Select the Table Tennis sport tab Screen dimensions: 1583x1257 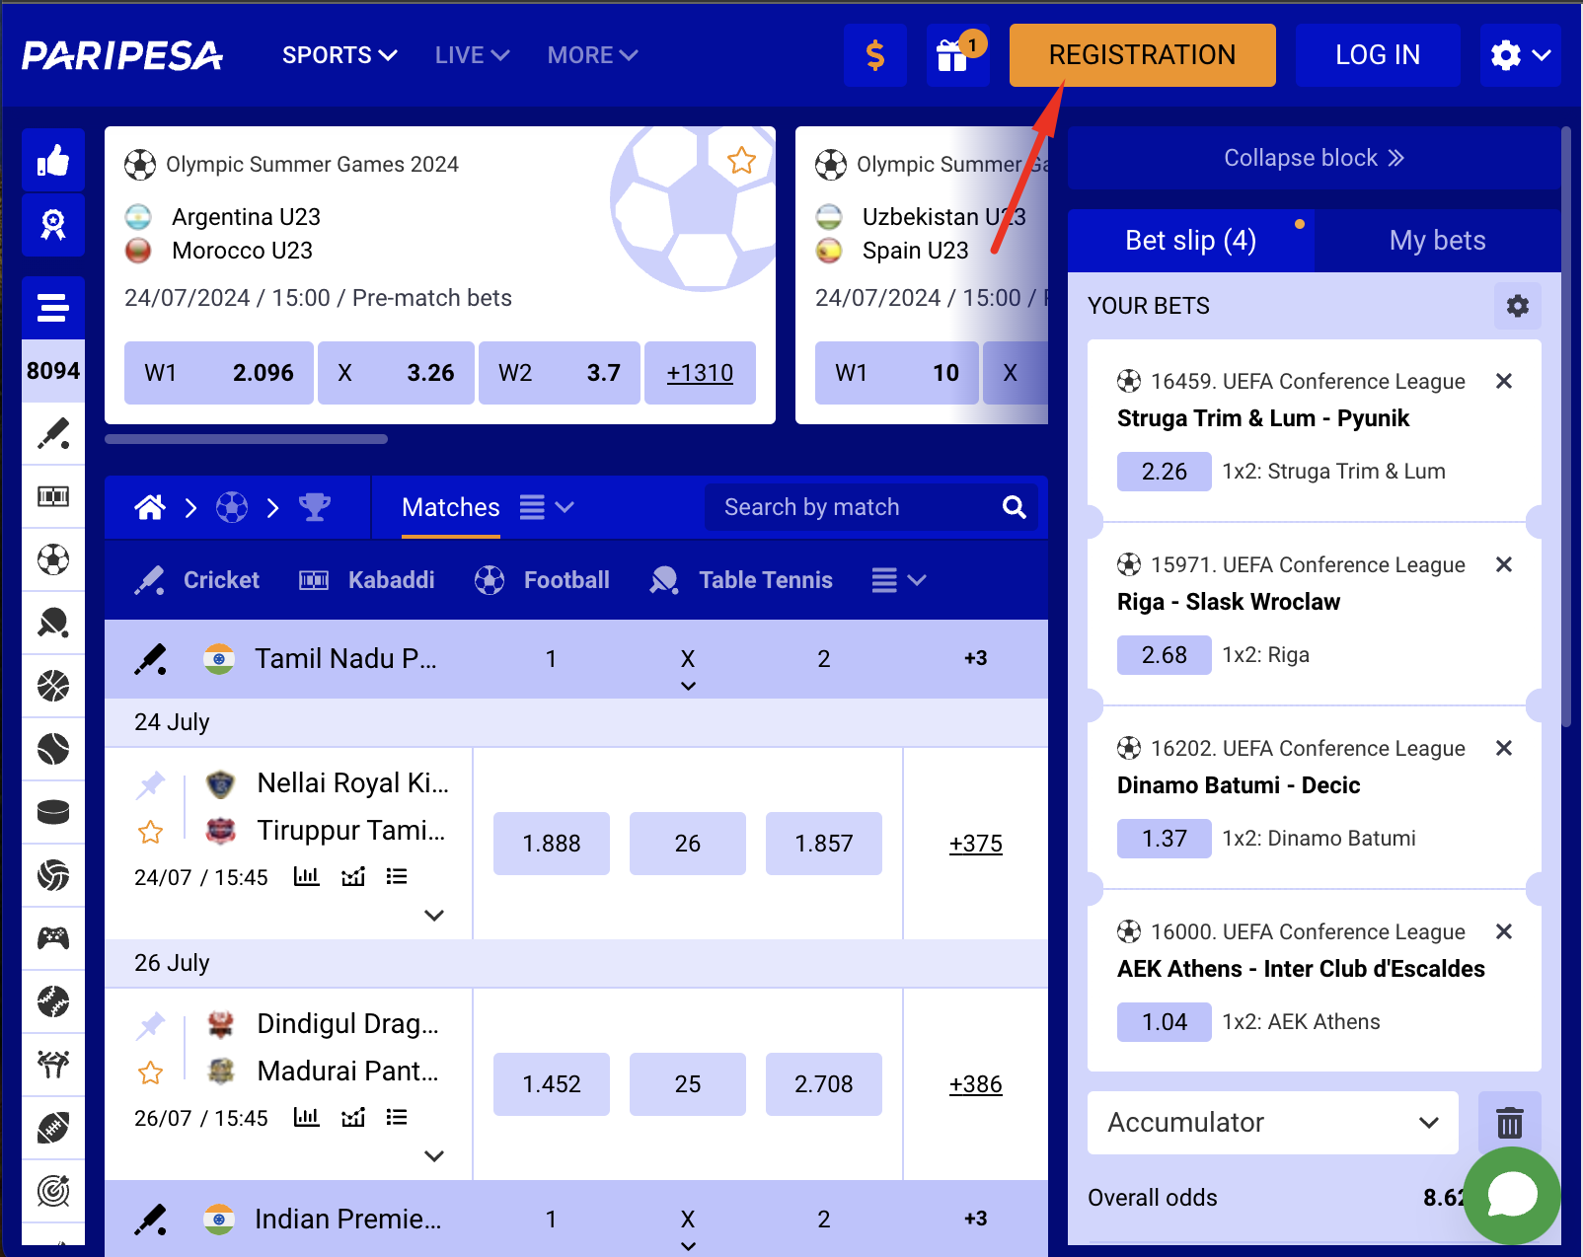click(741, 580)
